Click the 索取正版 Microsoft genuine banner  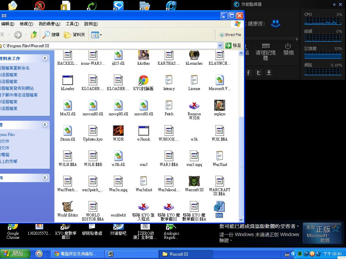click(x=323, y=233)
